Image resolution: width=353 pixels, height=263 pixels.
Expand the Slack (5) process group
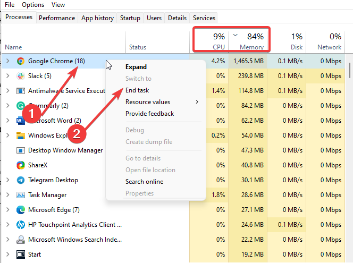pos(7,76)
